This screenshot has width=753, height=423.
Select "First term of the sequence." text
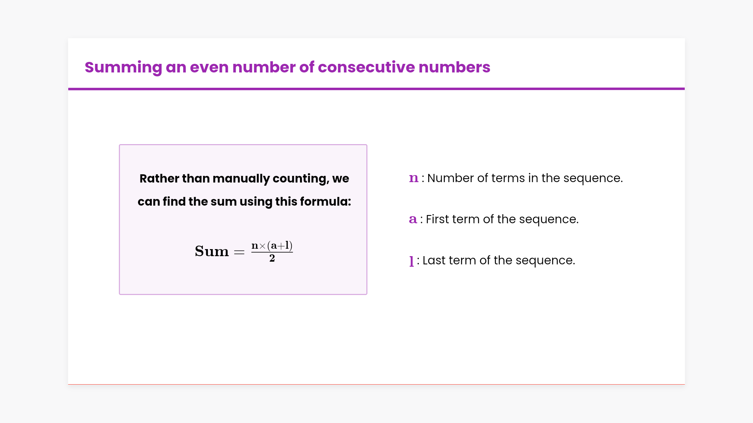(x=502, y=219)
